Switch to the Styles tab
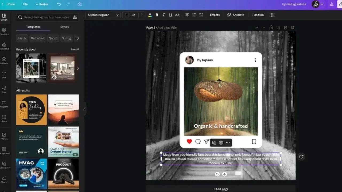 (x=64, y=27)
